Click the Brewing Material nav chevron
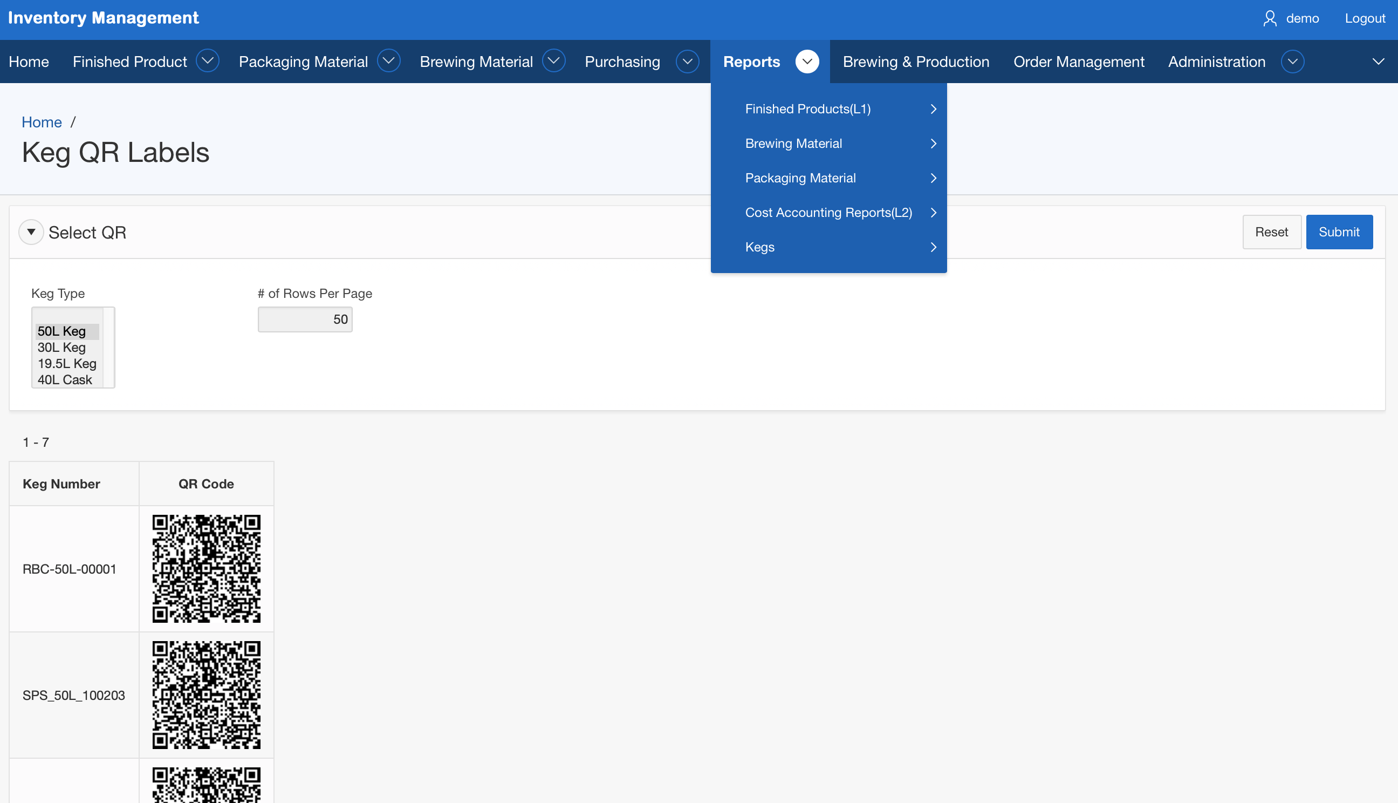 pyautogui.click(x=553, y=61)
